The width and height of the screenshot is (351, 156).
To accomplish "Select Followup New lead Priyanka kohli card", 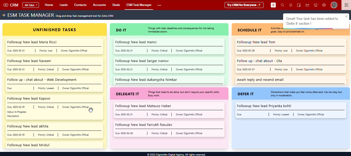I will [291, 110].
